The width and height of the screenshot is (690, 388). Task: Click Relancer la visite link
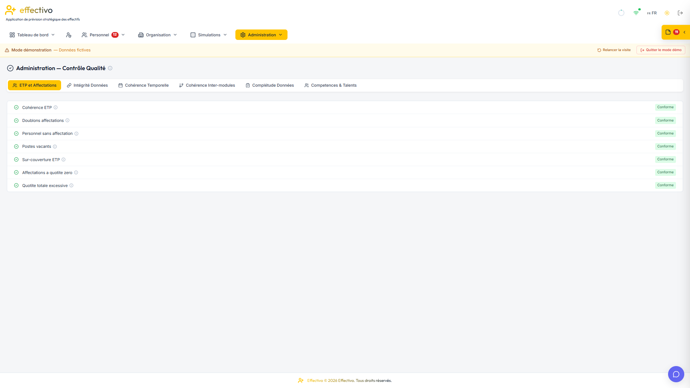point(614,50)
